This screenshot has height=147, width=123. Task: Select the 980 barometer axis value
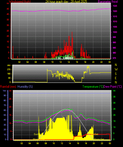(114, 53)
